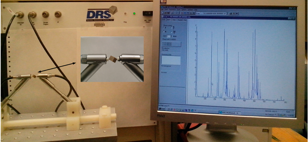The image size is (308, 142).
Task: Click DRS Workbench taskbar button
Action: pyautogui.click(x=230, y=113)
